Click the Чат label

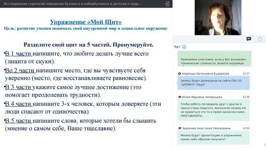pos(177,47)
